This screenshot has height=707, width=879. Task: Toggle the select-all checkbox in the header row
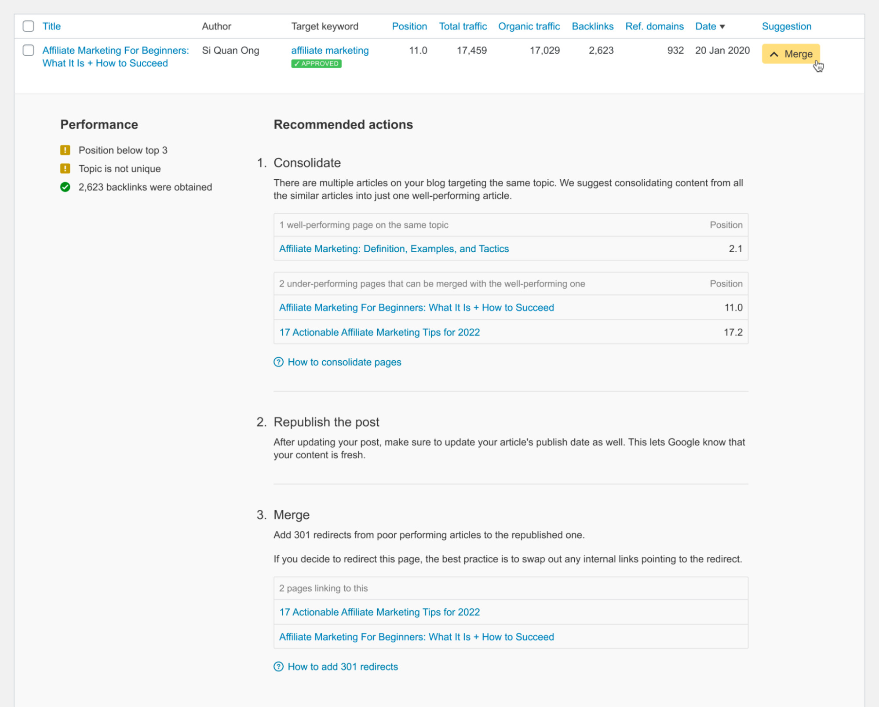(x=28, y=26)
